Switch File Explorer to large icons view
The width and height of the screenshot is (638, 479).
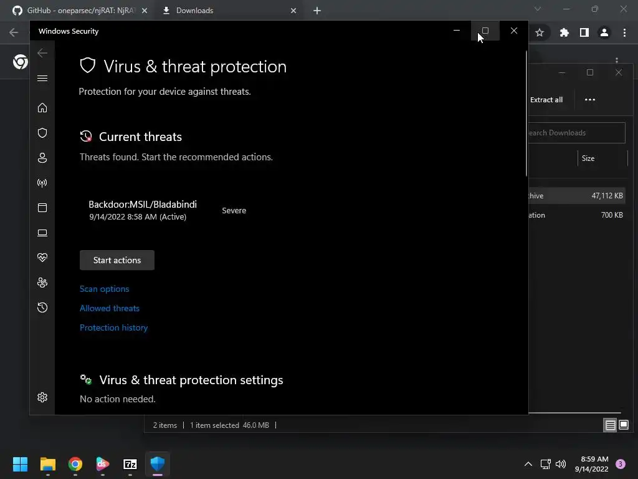[x=624, y=425]
